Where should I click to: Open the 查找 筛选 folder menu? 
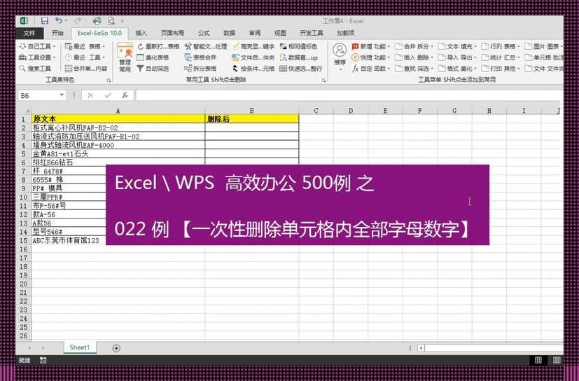coord(414,69)
